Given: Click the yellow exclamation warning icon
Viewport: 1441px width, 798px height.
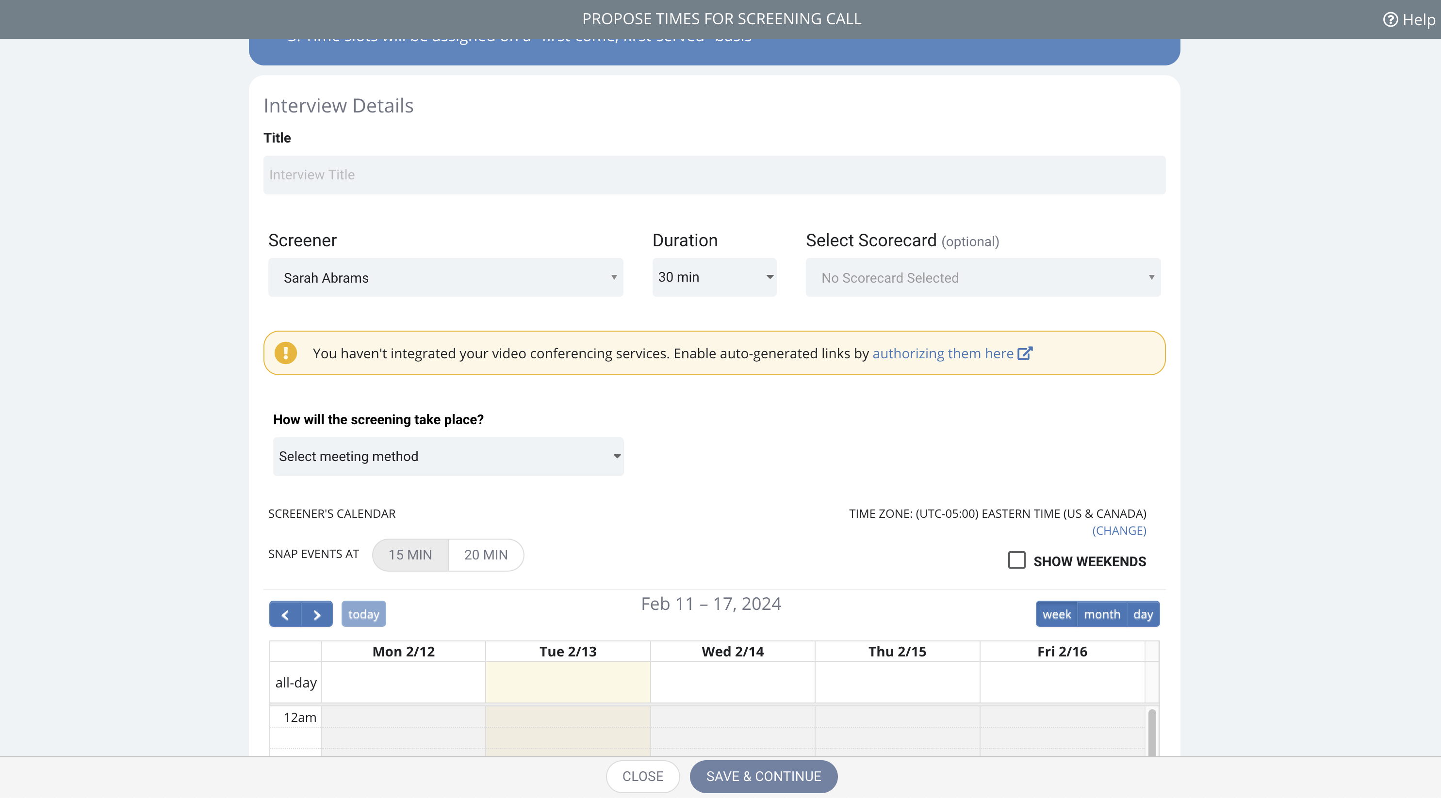Looking at the screenshot, I should point(285,353).
